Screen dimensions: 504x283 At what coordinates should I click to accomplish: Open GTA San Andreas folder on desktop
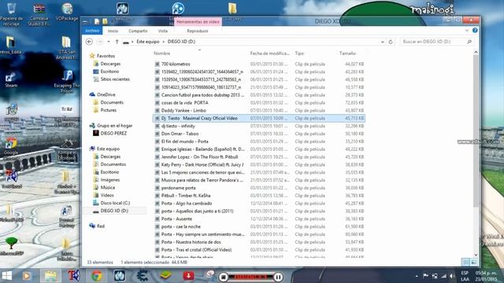66,48
